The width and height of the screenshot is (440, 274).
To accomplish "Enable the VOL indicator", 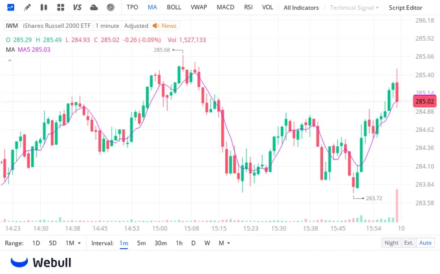I will click(x=267, y=7).
